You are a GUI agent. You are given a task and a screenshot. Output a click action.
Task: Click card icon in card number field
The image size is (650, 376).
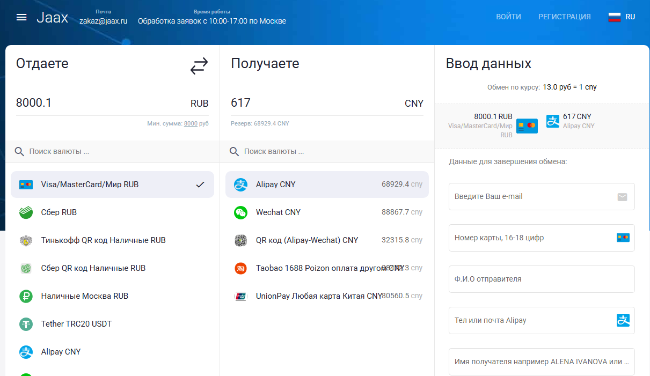(623, 238)
